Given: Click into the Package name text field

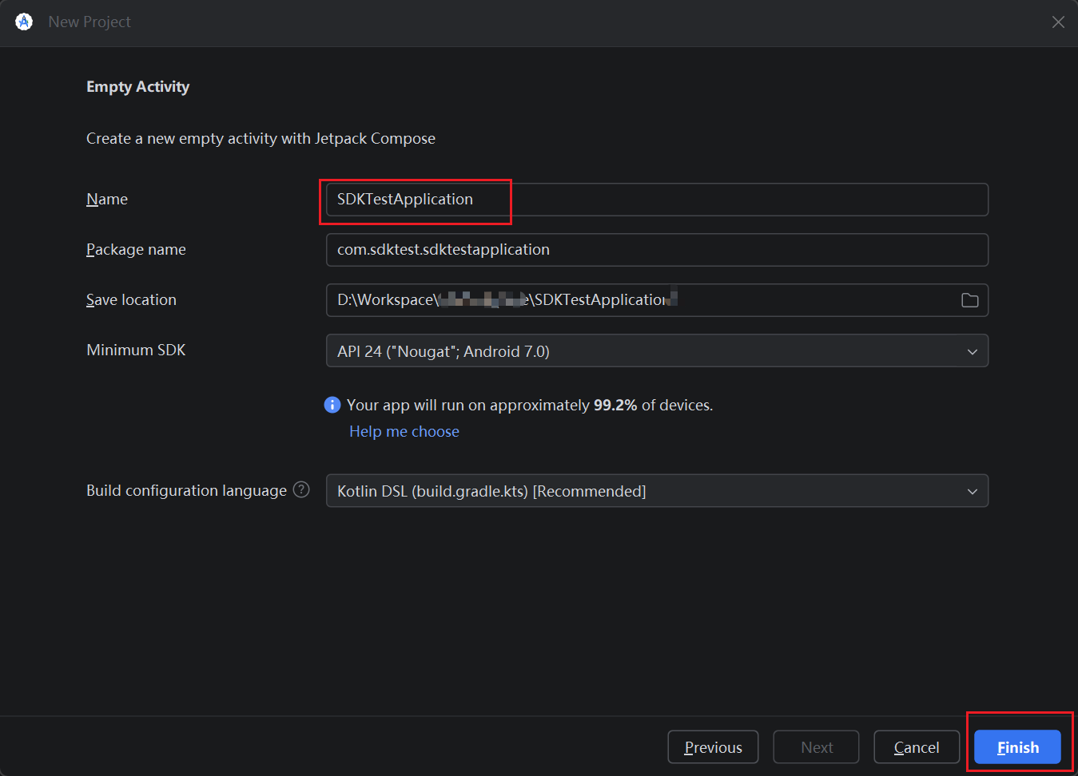Looking at the screenshot, I should pyautogui.click(x=656, y=250).
